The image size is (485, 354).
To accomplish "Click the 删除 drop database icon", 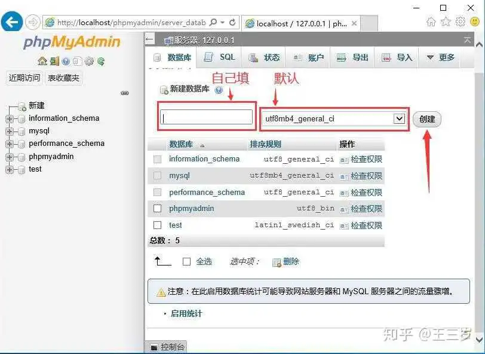I will 277,263.
